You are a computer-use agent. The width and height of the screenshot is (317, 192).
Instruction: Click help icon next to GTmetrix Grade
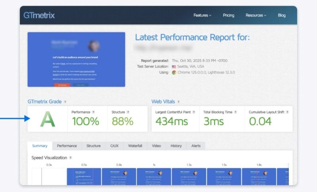(65, 102)
